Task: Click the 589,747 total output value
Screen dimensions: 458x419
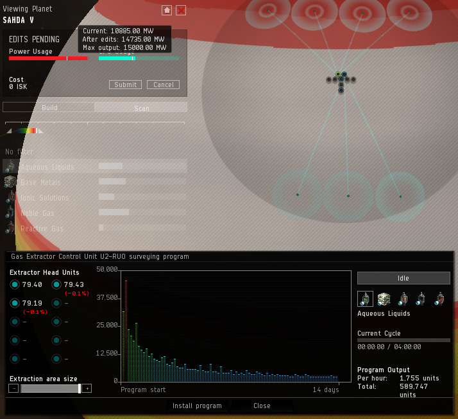Action: [x=413, y=386]
